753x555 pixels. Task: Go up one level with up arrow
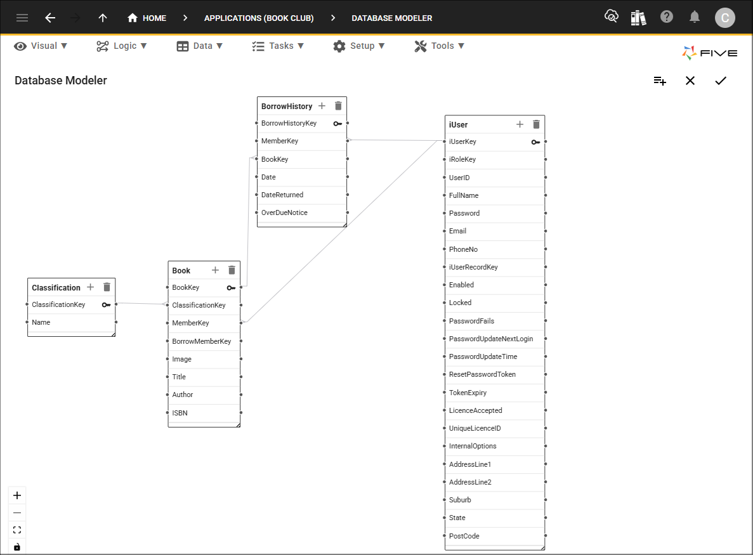coord(102,18)
